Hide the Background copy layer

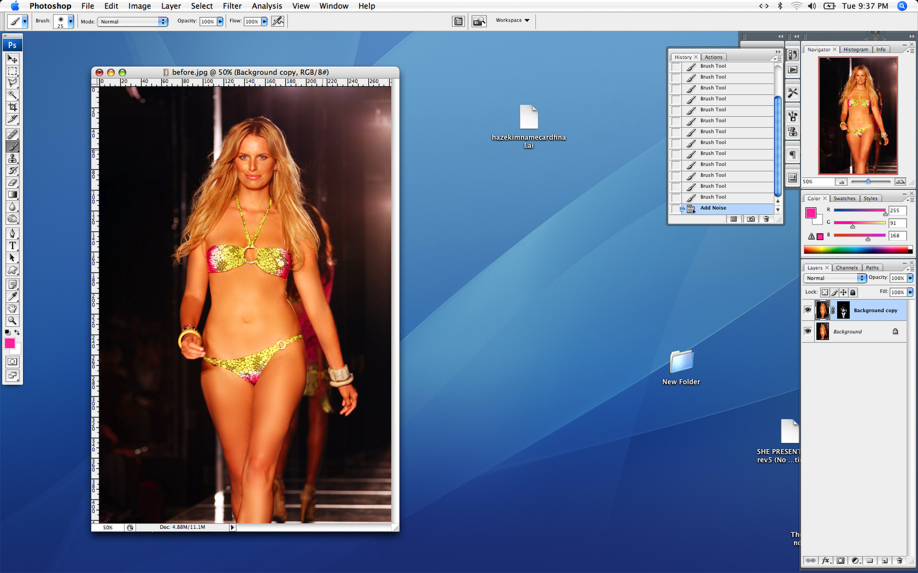pos(808,310)
